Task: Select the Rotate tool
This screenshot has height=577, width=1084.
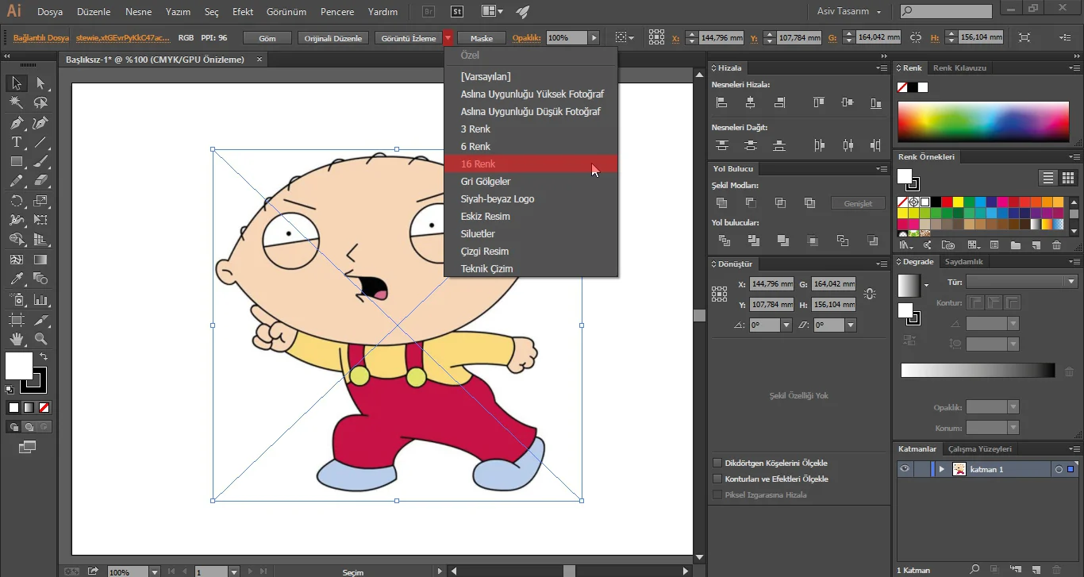Action: tap(16, 201)
